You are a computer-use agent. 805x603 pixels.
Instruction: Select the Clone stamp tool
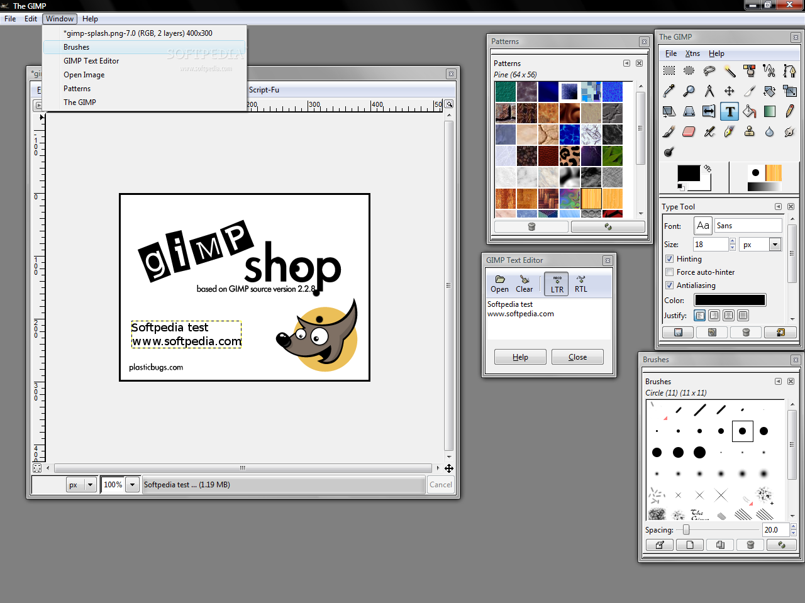(x=750, y=131)
